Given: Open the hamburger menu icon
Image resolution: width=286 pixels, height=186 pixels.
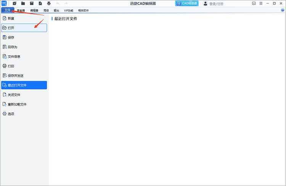Looking at the screenshot, I should point(261,3).
